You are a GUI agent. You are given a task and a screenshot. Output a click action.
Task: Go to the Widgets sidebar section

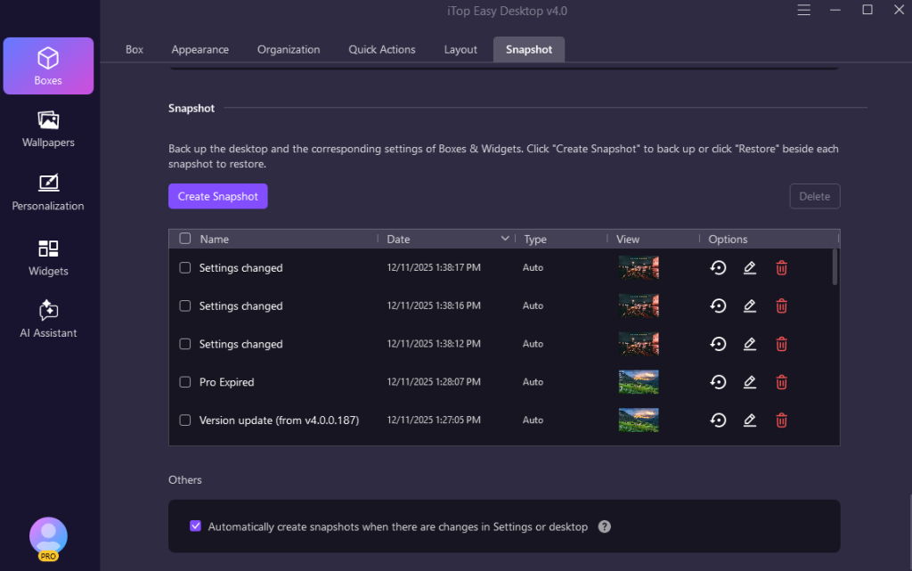click(48, 257)
